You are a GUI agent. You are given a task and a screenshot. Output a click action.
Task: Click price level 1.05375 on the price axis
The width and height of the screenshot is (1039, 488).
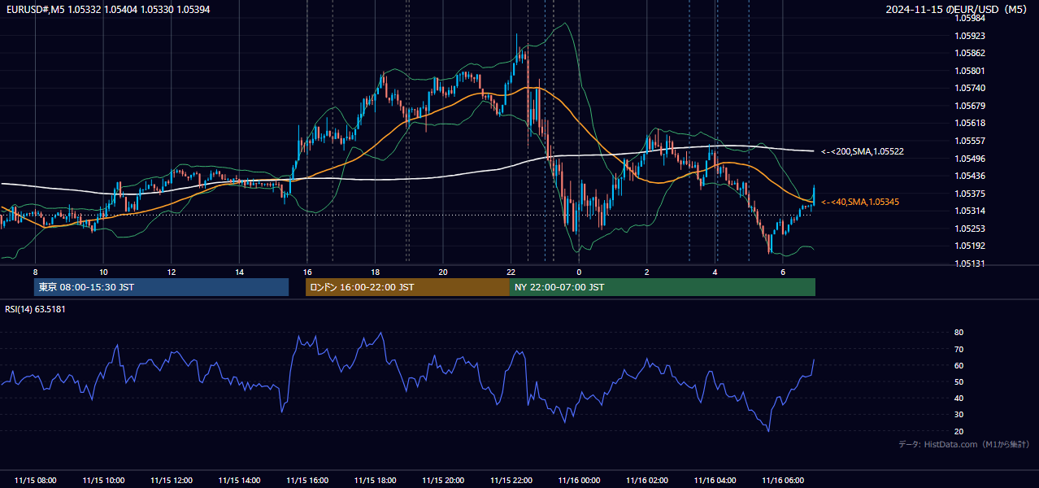pos(970,194)
